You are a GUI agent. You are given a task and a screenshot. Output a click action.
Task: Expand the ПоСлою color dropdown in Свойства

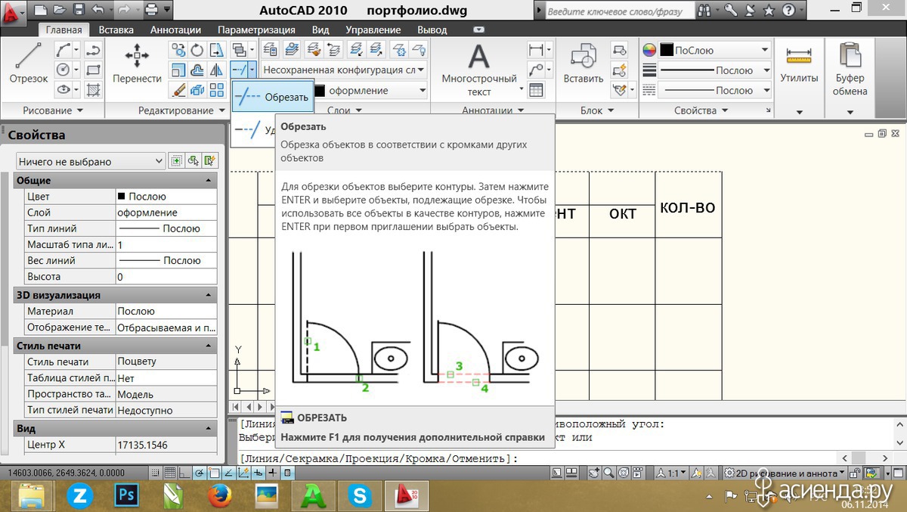coord(714,50)
